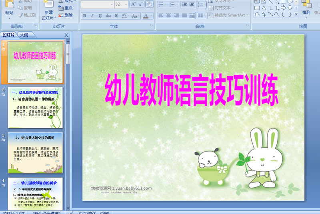Toggle Bold formatting button

[85, 16]
